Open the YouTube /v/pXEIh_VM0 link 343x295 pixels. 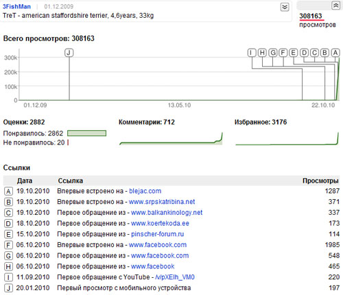point(175,277)
